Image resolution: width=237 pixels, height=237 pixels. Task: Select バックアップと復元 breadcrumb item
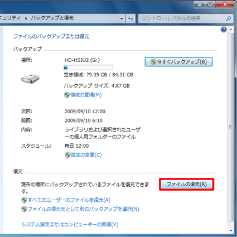point(52,18)
